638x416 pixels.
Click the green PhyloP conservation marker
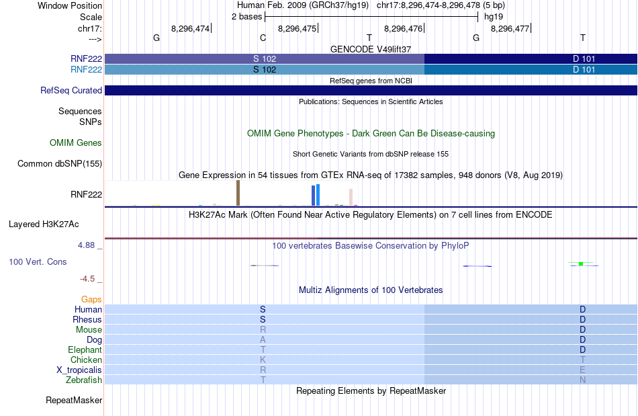[581, 263]
